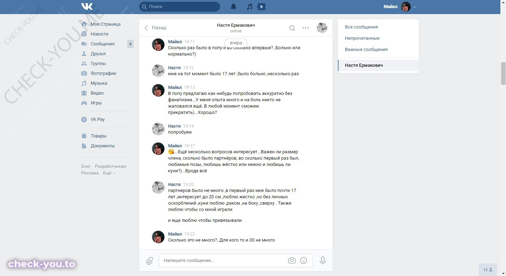Click the вчера date label

(x=236, y=43)
